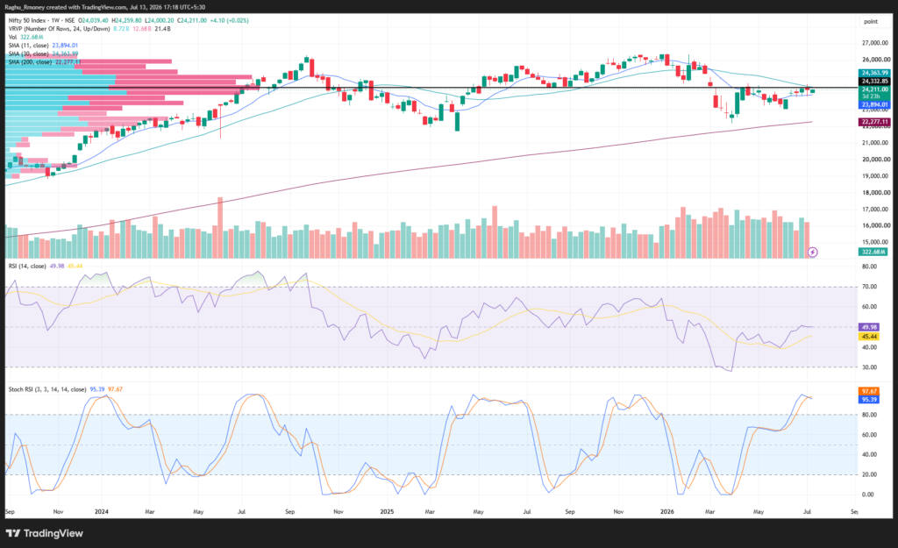Click the yellow 45.44 RSI MA label
Image resolution: width=898 pixels, height=548 pixels.
click(x=869, y=337)
